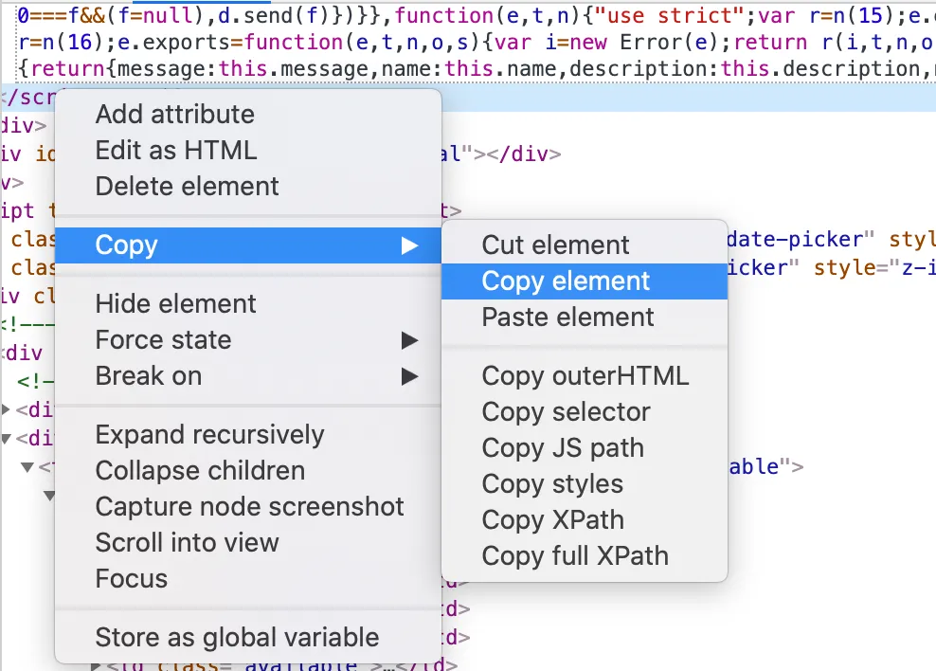
Task: Choose Paste element in submenu
Action: [x=585, y=317]
